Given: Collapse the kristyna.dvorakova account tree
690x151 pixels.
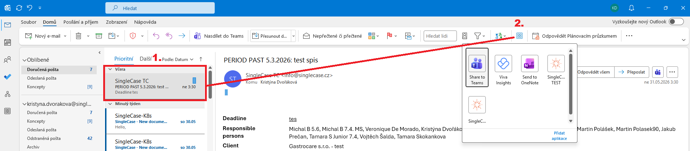Looking at the screenshot, I should click(25, 104).
